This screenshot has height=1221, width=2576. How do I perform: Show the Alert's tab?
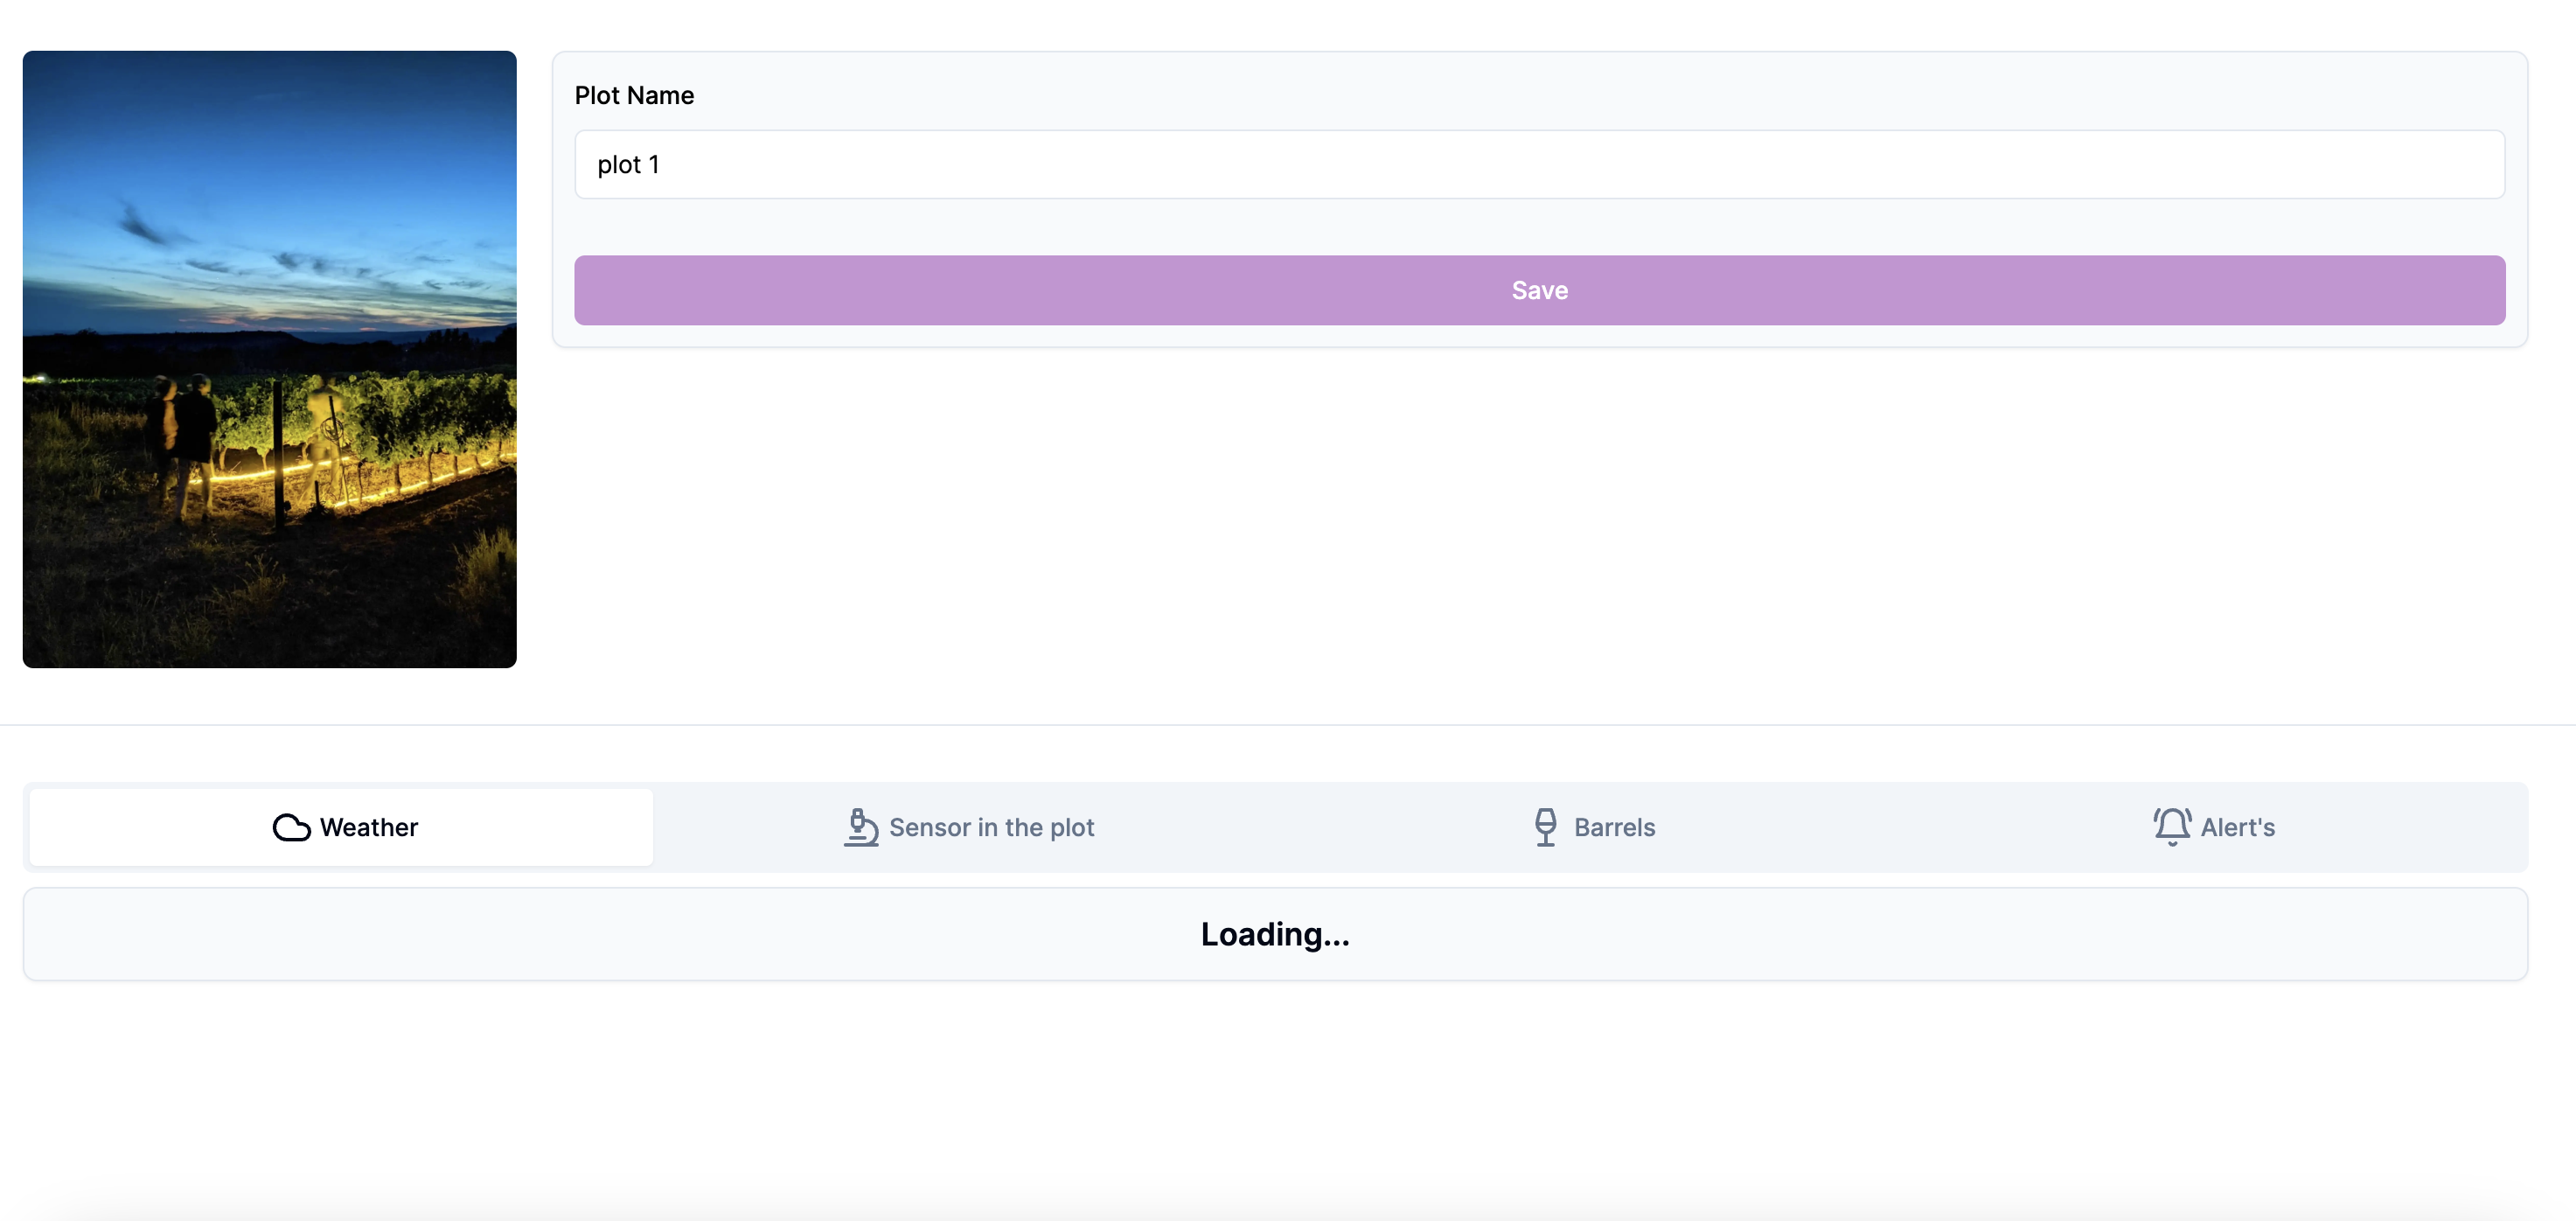tap(2237, 827)
